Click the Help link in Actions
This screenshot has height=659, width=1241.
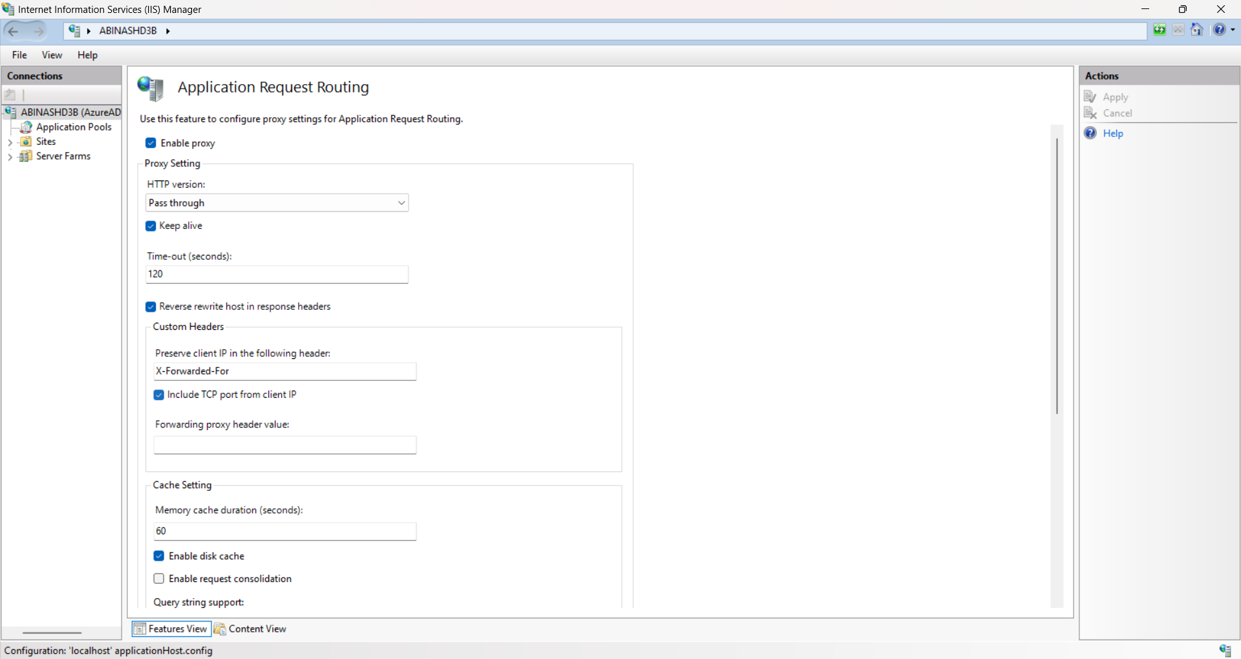(1113, 133)
